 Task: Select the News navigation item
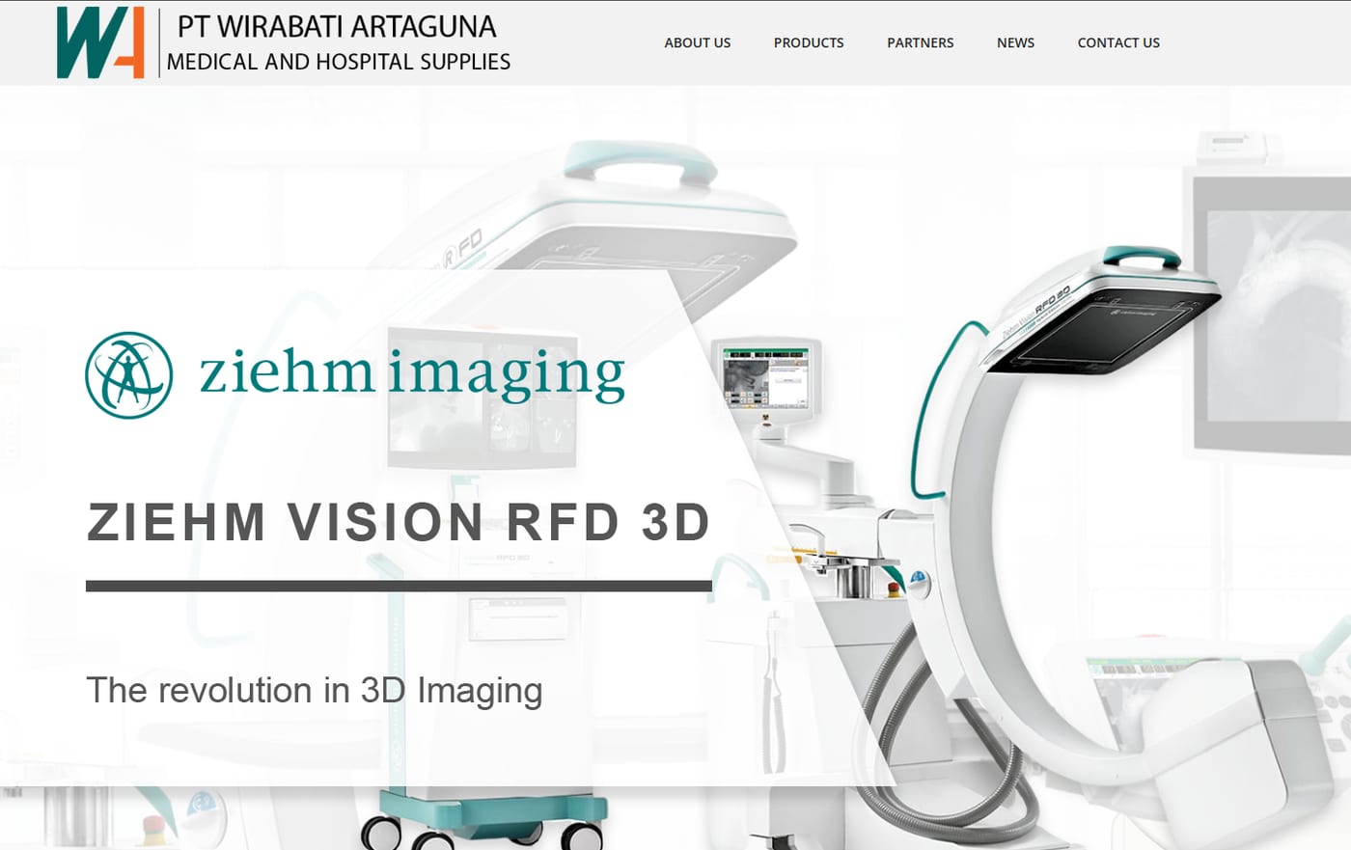[1015, 42]
